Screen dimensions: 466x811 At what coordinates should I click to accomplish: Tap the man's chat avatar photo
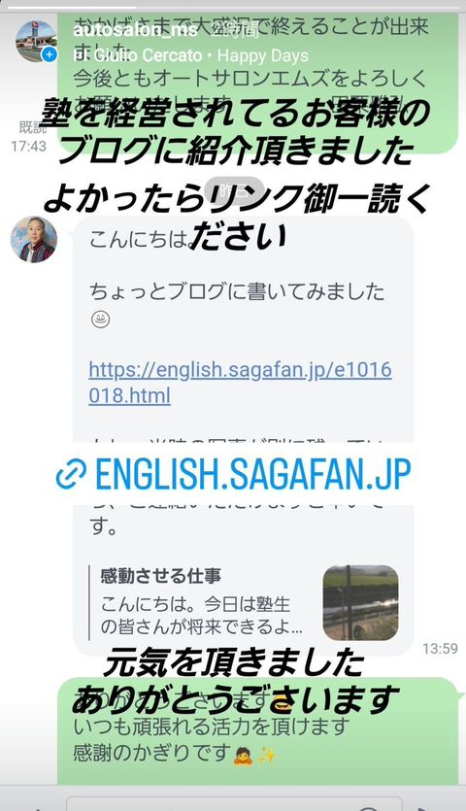tap(34, 240)
